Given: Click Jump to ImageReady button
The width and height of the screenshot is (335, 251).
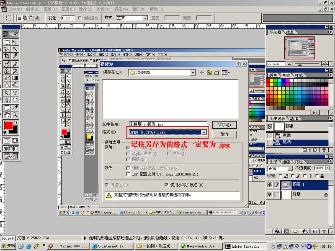Looking at the screenshot, I should (x=11, y=156).
